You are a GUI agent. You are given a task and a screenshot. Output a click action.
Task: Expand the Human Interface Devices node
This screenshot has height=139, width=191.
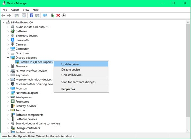coord(8,71)
